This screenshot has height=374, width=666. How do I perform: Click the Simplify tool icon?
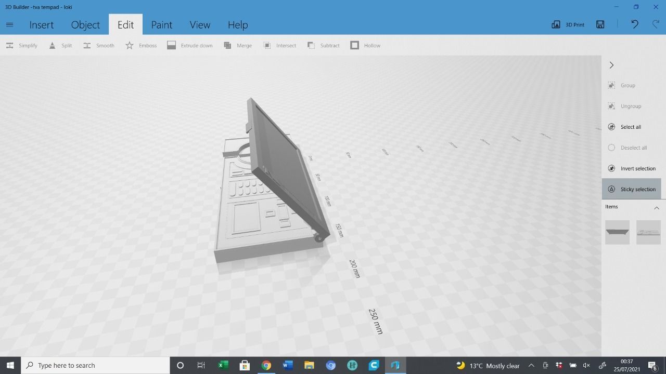pyautogui.click(x=9, y=46)
